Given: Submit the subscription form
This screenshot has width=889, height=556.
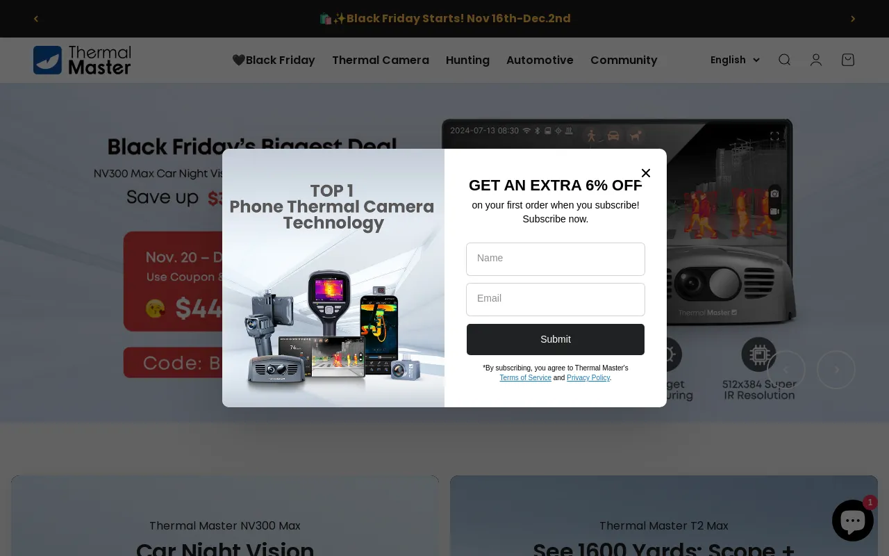Looking at the screenshot, I should [x=556, y=339].
